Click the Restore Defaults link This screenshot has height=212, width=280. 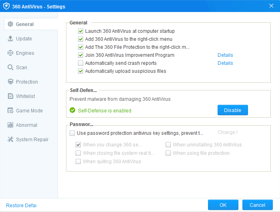click(21, 205)
